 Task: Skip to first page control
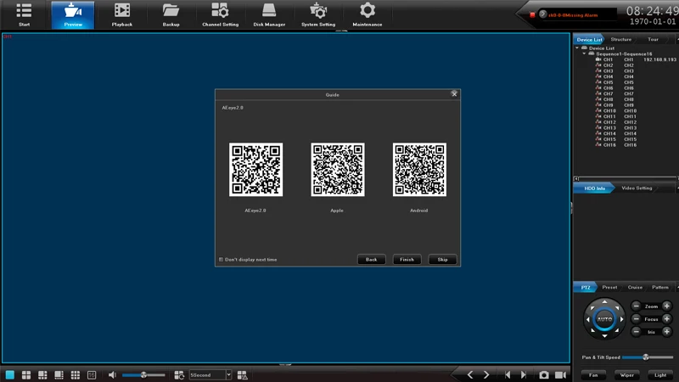coord(508,374)
